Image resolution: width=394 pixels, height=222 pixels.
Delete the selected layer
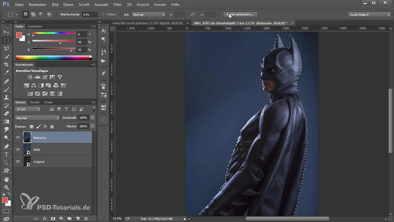[x=86, y=219]
